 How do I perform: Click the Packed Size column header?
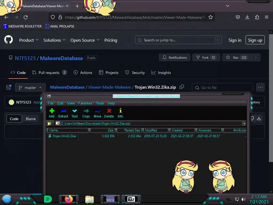click(129, 130)
